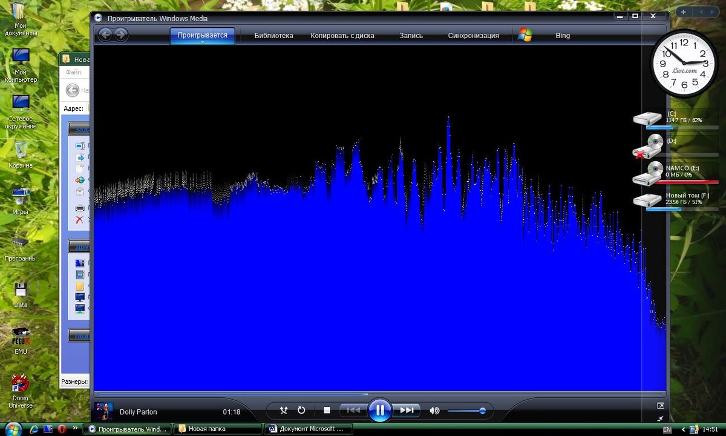Adjust the volume slider
The height and width of the screenshot is (436, 726).
(x=466, y=411)
